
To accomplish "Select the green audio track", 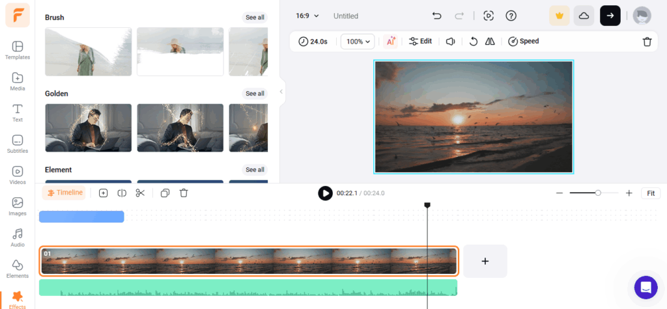I will click(248, 288).
